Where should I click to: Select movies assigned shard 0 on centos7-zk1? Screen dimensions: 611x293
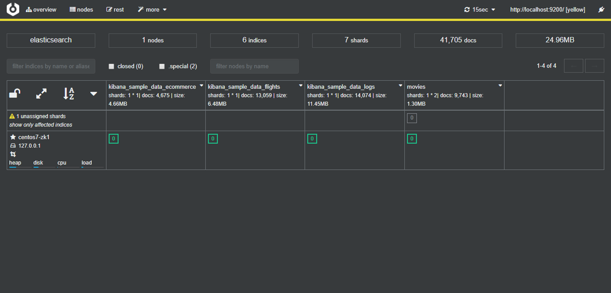[x=412, y=139]
